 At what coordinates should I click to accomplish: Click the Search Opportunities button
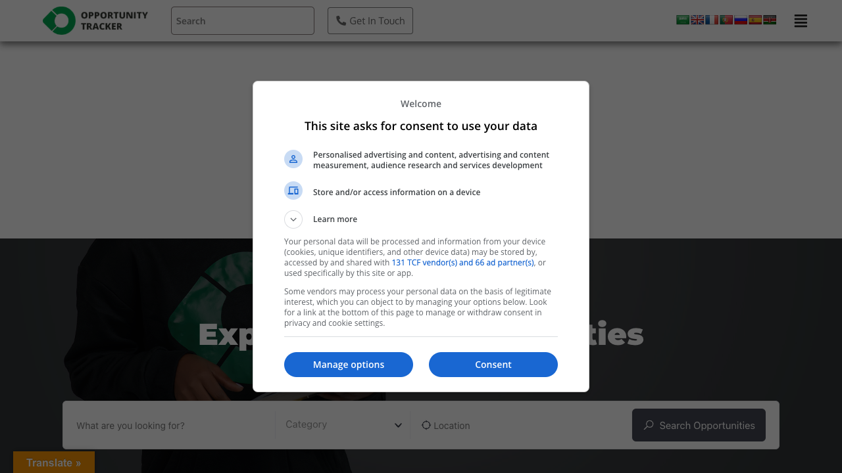[698, 425]
